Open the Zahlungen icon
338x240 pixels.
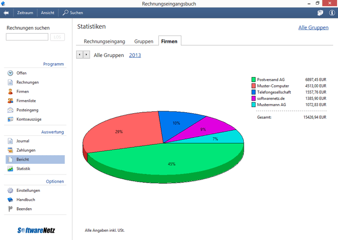[x=10, y=150]
